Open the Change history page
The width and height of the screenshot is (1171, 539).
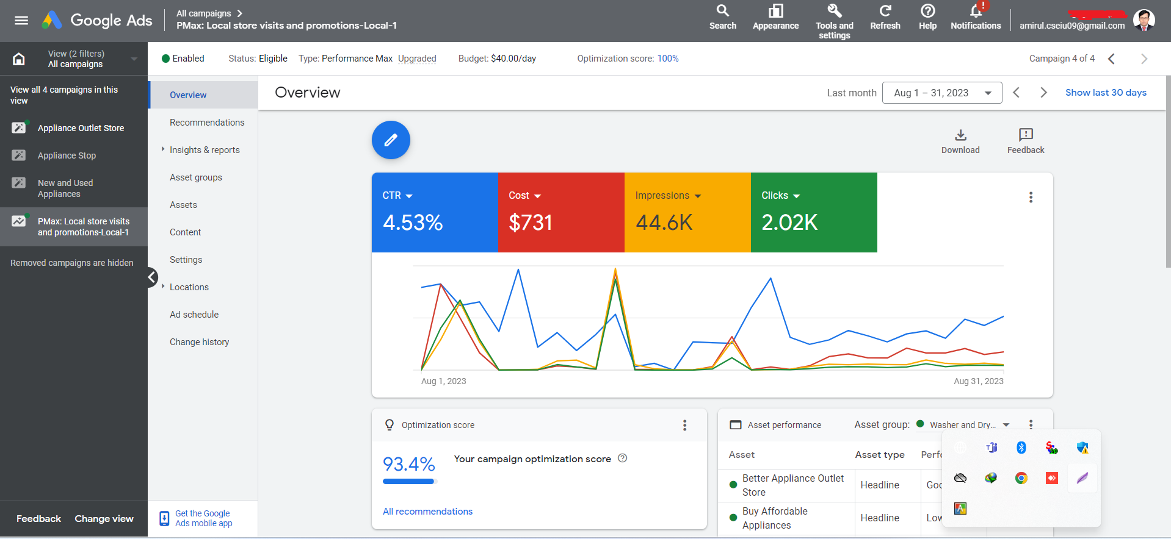coord(199,342)
